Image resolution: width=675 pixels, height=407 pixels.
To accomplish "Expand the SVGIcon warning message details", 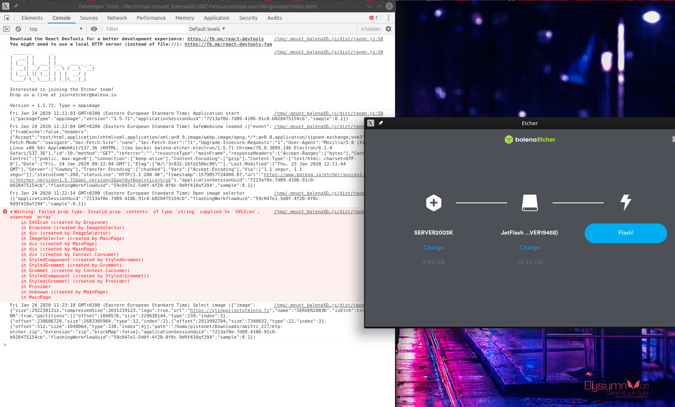I will (x=12, y=212).
